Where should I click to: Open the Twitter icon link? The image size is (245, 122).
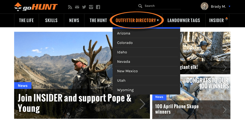click(84, 7)
